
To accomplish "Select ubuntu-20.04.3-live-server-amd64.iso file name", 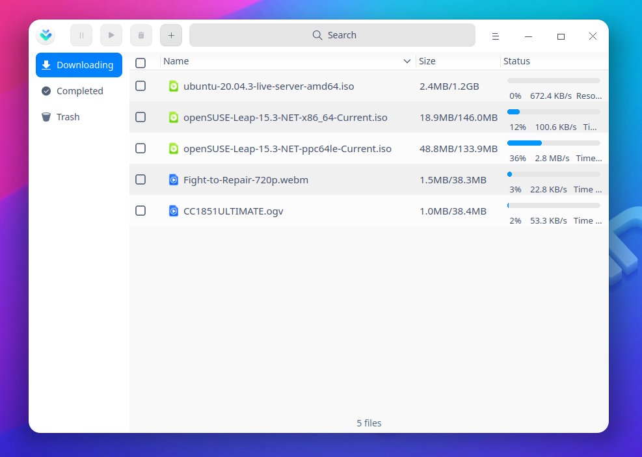I will pyautogui.click(x=269, y=86).
